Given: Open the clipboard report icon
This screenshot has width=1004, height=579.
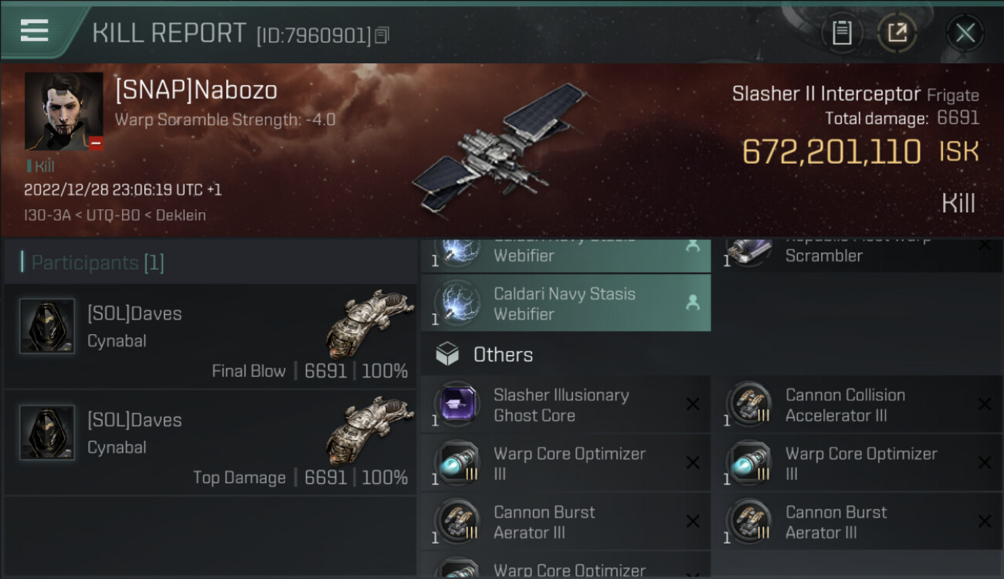Looking at the screenshot, I should pos(842,32).
